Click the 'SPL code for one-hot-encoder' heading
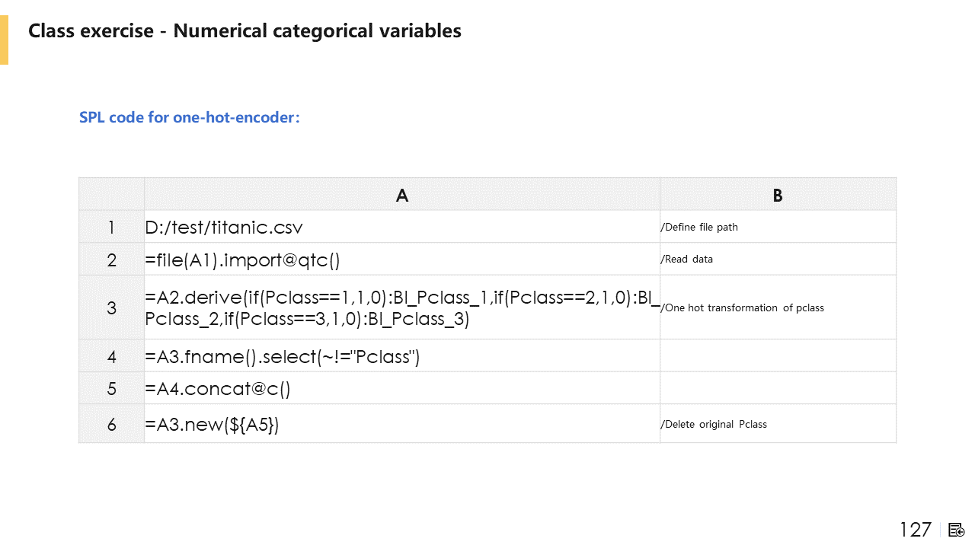This screenshot has height=548, width=975. click(x=190, y=118)
